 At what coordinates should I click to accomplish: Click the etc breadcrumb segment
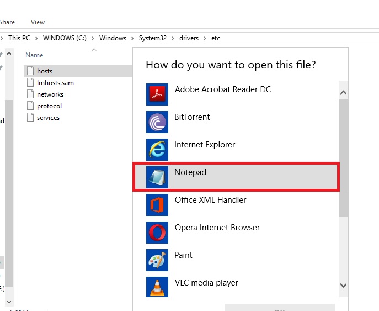point(216,38)
